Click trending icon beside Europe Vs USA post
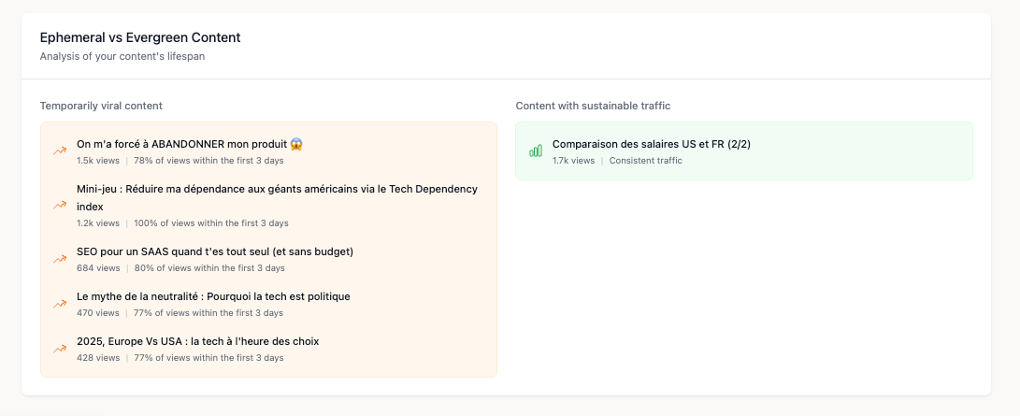 60,348
